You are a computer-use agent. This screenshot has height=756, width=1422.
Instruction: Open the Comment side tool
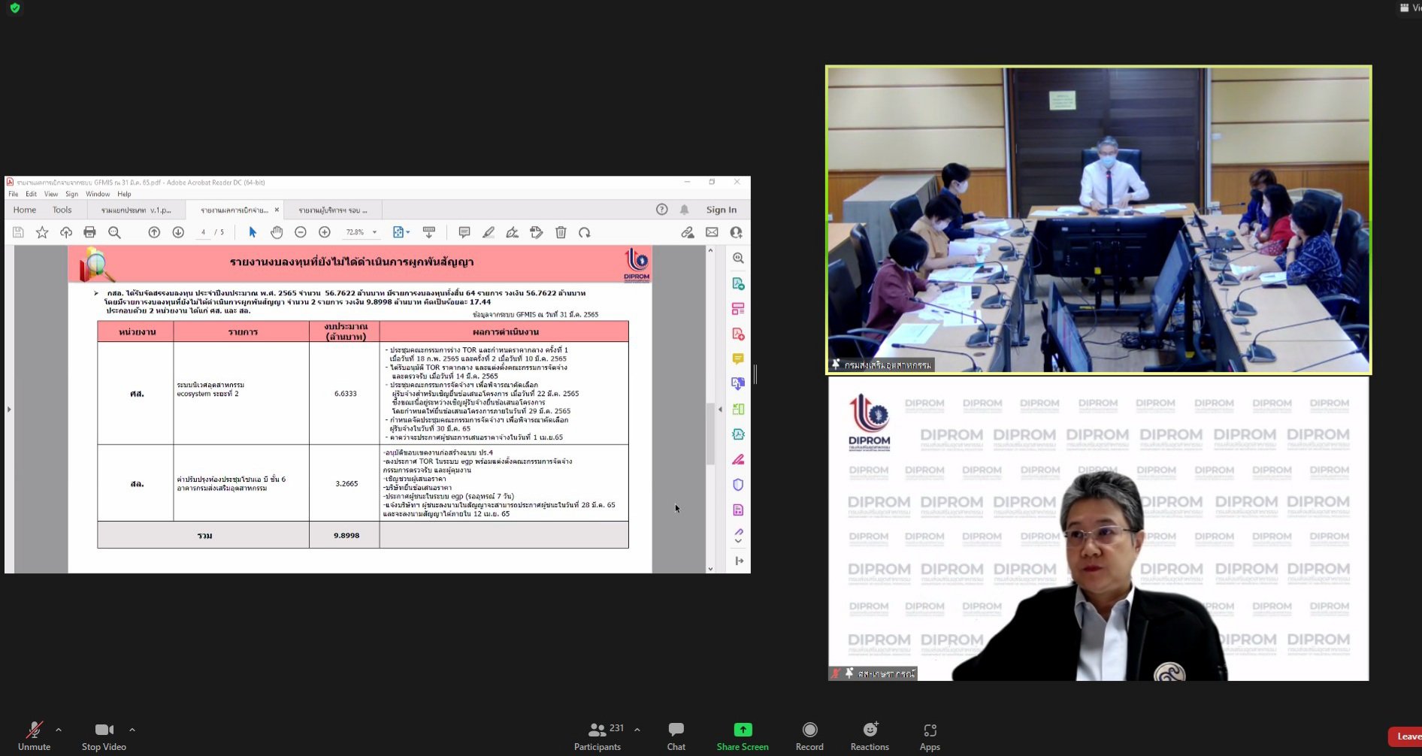click(x=738, y=359)
